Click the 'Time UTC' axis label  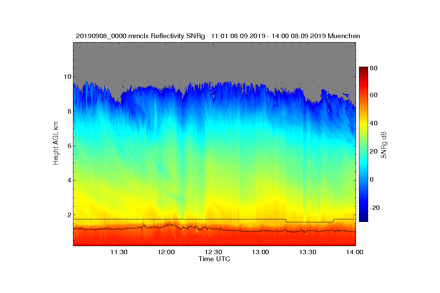[x=214, y=259]
